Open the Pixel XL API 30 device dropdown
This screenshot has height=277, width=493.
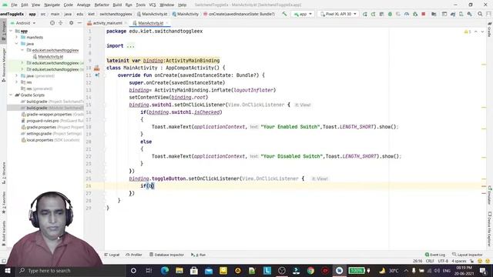[x=338, y=14]
